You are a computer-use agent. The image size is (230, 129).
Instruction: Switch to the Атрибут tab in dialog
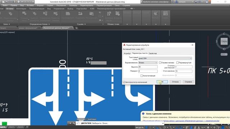pyautogui.click(x=127, y=53)
